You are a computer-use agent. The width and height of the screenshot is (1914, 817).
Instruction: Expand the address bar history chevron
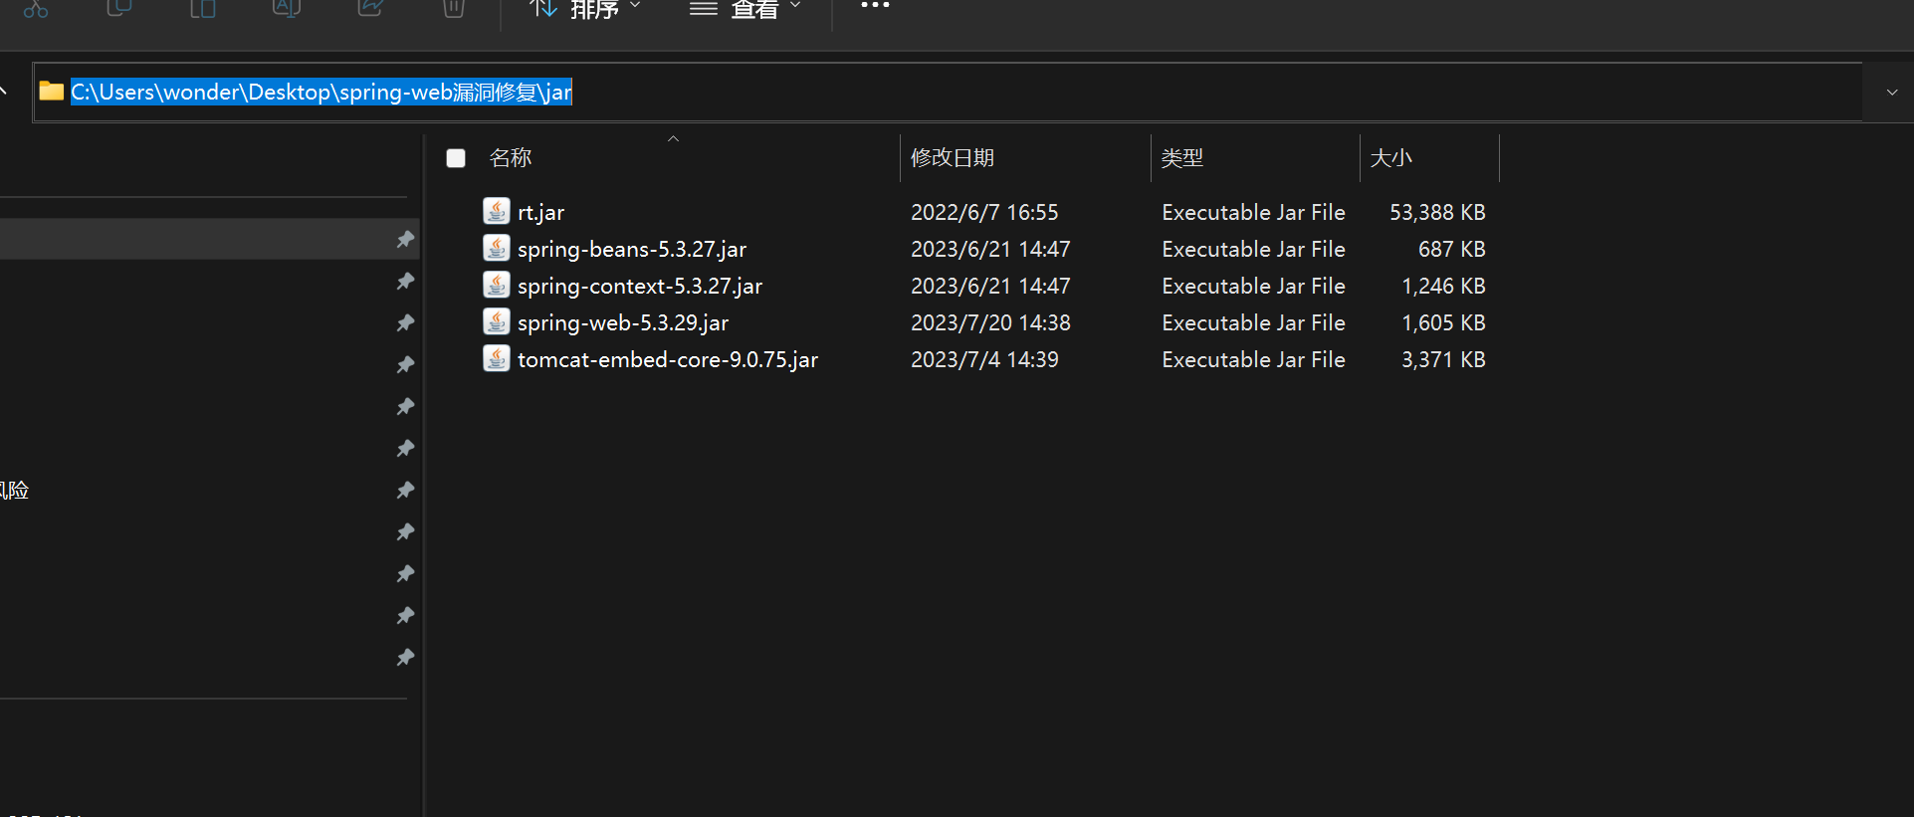tap(1891, 93)
